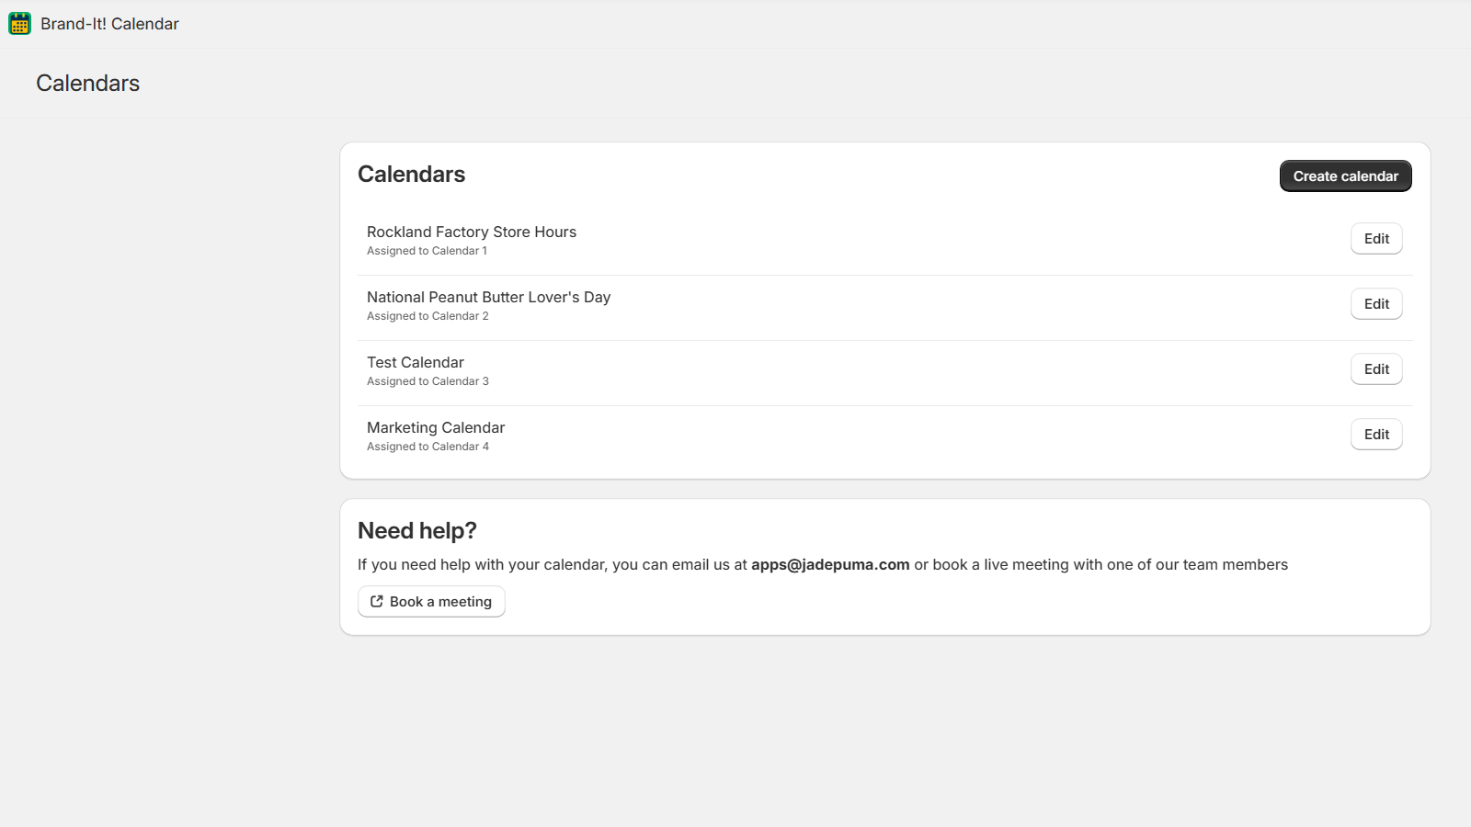This screenshot has width=1471, height=827.
Task: Edit the National Peanut Butter Lover's Day calendar
Action: tap(1375, 304)
